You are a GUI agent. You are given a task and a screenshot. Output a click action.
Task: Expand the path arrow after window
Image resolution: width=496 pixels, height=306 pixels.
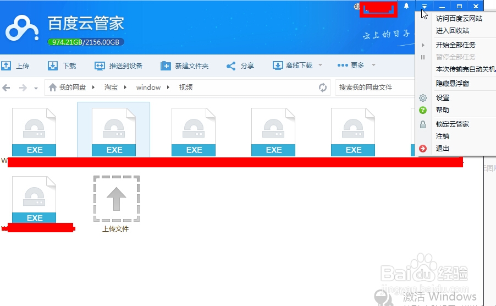pos(168,88)
